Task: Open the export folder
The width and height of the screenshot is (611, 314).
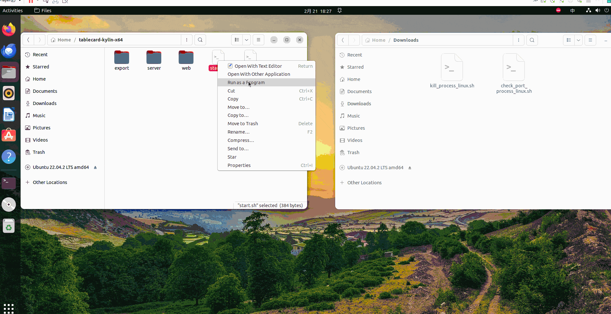Action: [x=122, y=58]
